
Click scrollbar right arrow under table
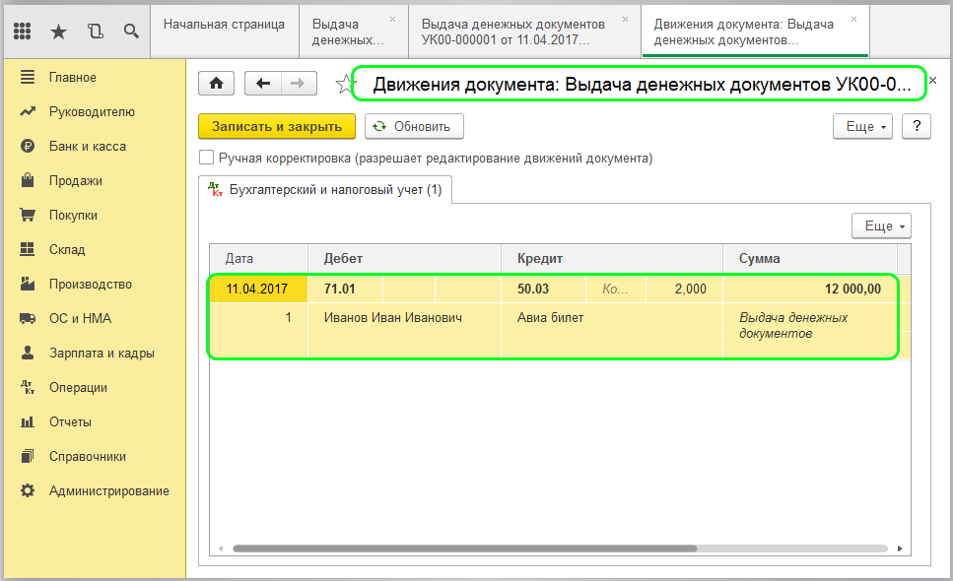point(900,549)
